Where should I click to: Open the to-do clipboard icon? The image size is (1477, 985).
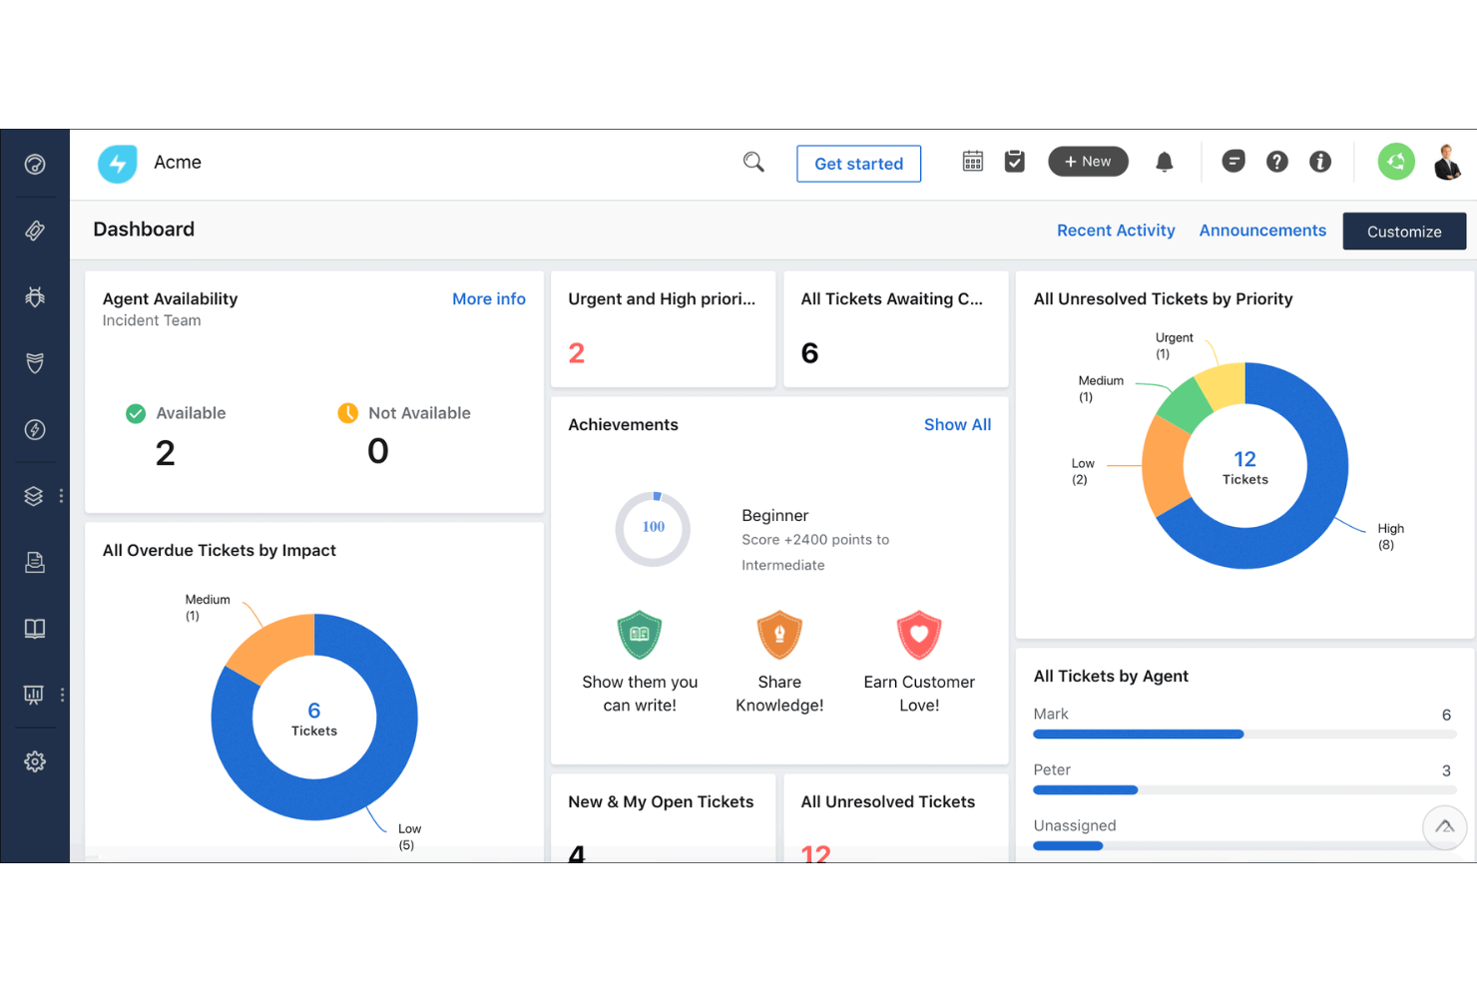pyautogui.click(x=1015, y=161)
